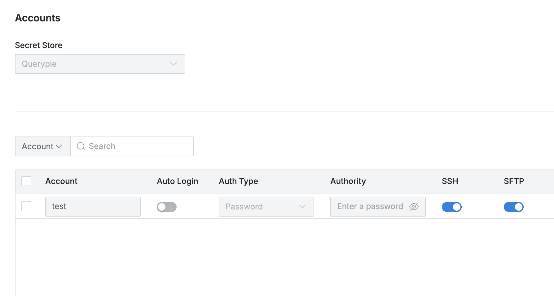The width and height of the screenshot is (554, 296).
Task: Click the Account filter dropdown chevron
Action: click(60, 146)
